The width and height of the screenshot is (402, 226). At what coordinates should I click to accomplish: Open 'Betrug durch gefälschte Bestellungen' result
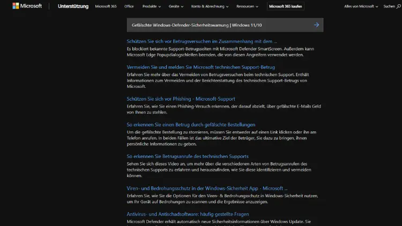[191, 125]
